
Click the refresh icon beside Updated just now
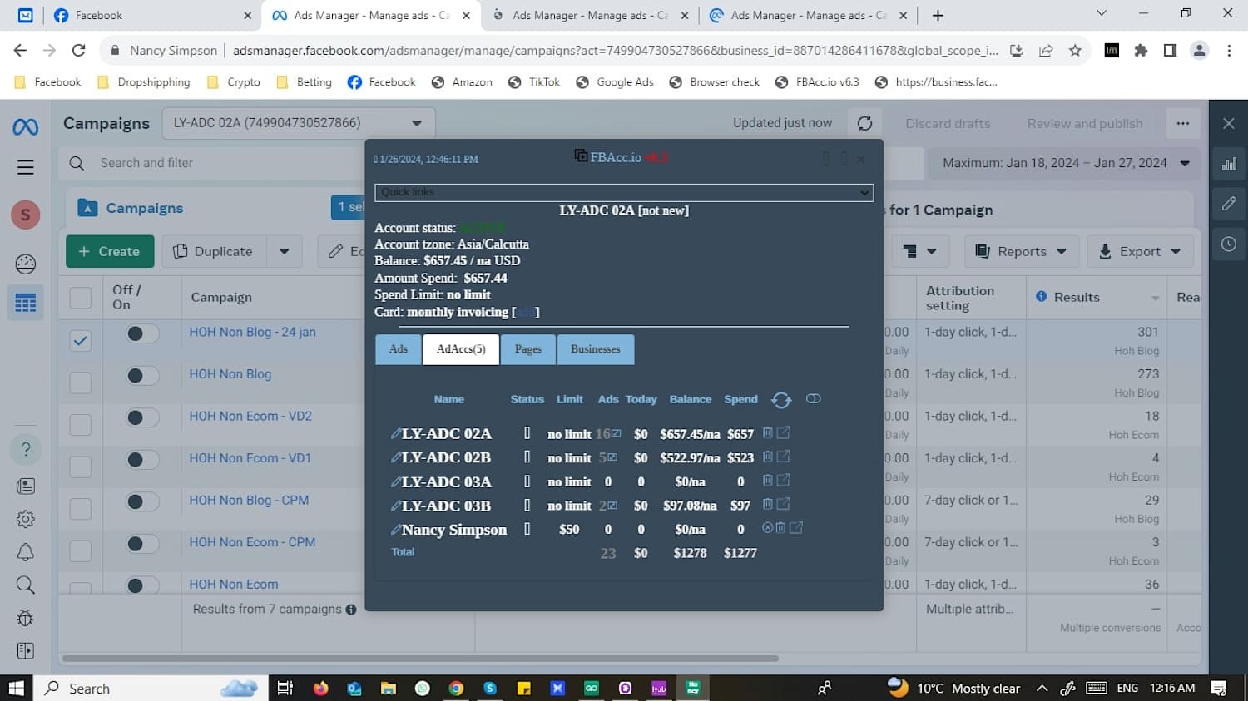(864, 123)
